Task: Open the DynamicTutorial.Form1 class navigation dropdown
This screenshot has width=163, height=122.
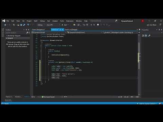Action: [85, 33]
